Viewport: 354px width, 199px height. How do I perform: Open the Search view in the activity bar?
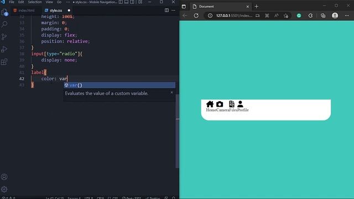pos(4,24)
